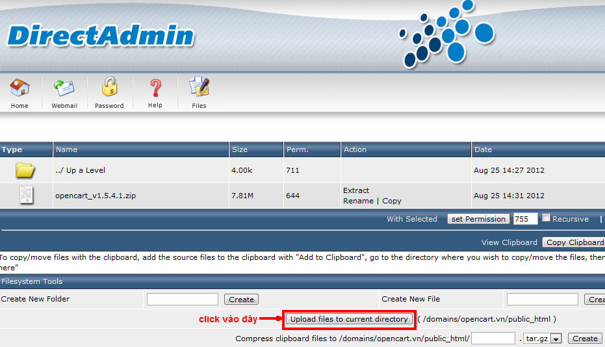Click Create button for compress clipboard

pos(585,339)
